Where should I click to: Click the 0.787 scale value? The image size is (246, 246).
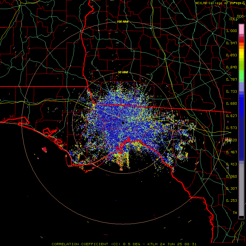[x=232, y=79]
